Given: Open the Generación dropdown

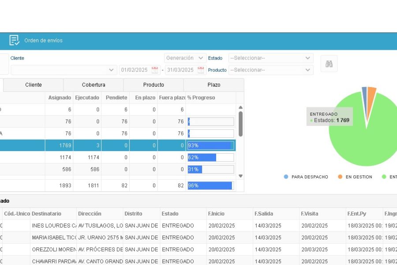Looking at the screenshot, I should (x=184, y=58).
